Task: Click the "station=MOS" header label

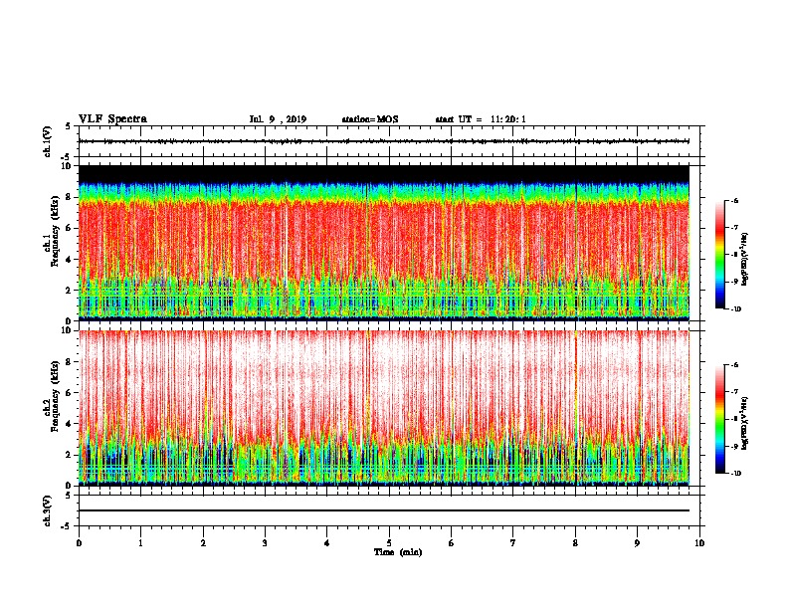Action: click(370, 119)
